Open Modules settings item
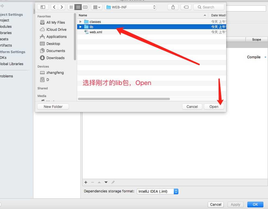Image resolution: width=268 pixels, height=209 pixels. (x=6, y=26)
